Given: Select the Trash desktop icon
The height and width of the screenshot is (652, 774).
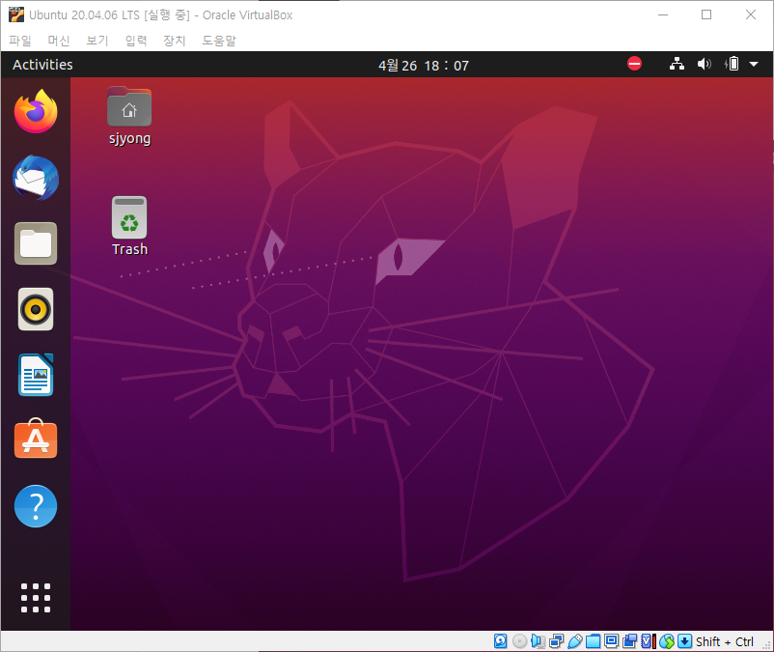Looking at the screenshot, I should tap(129, 226).
